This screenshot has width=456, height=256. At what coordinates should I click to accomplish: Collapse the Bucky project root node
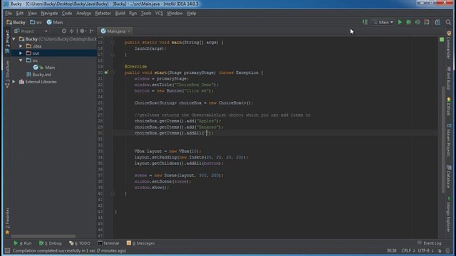coord(14,39)
